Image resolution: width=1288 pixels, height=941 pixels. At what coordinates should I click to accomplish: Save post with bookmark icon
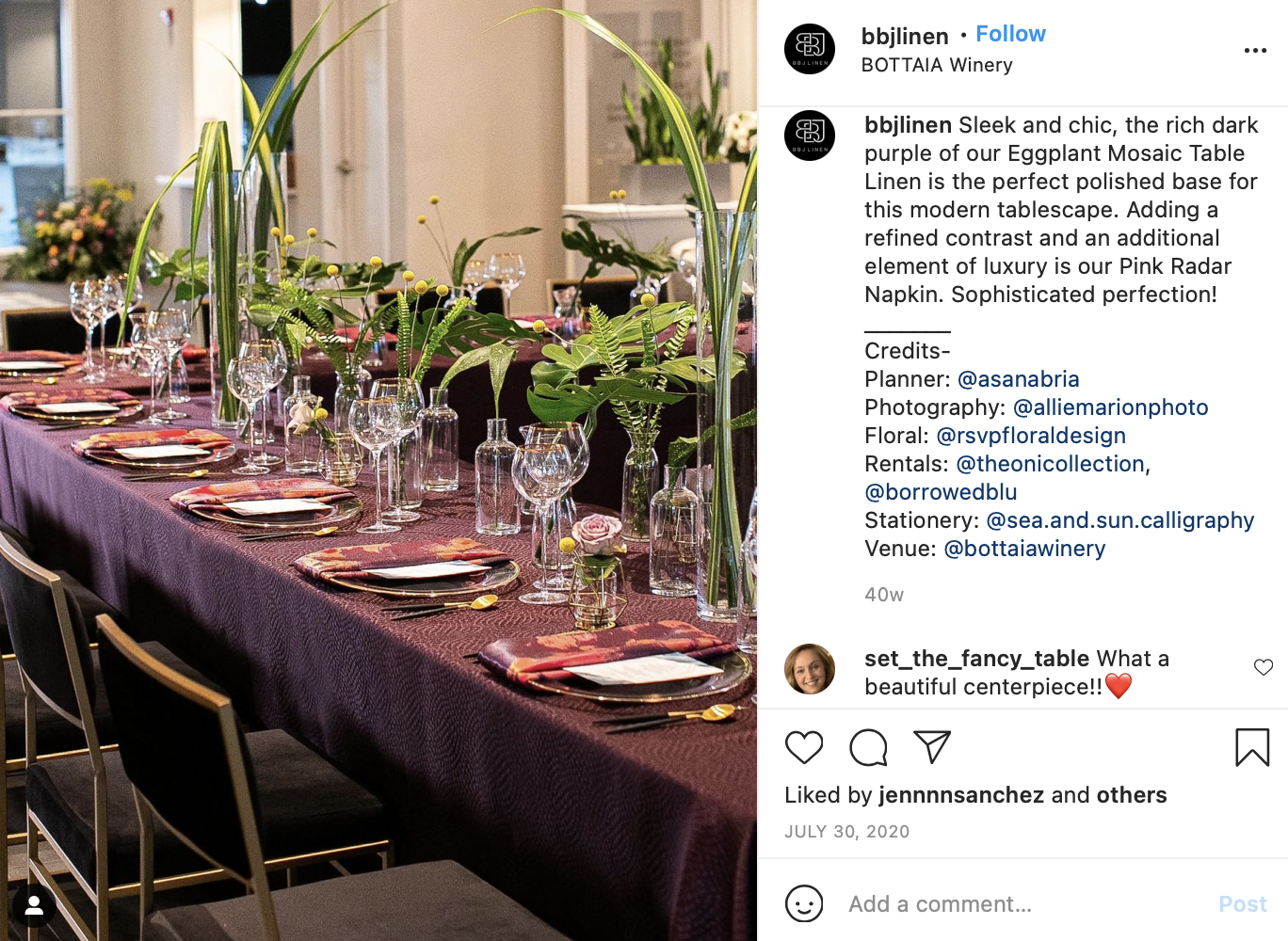tap(1252, 747)
